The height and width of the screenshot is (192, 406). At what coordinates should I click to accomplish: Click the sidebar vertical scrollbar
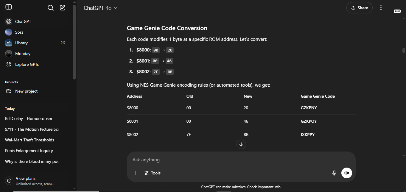74,42
